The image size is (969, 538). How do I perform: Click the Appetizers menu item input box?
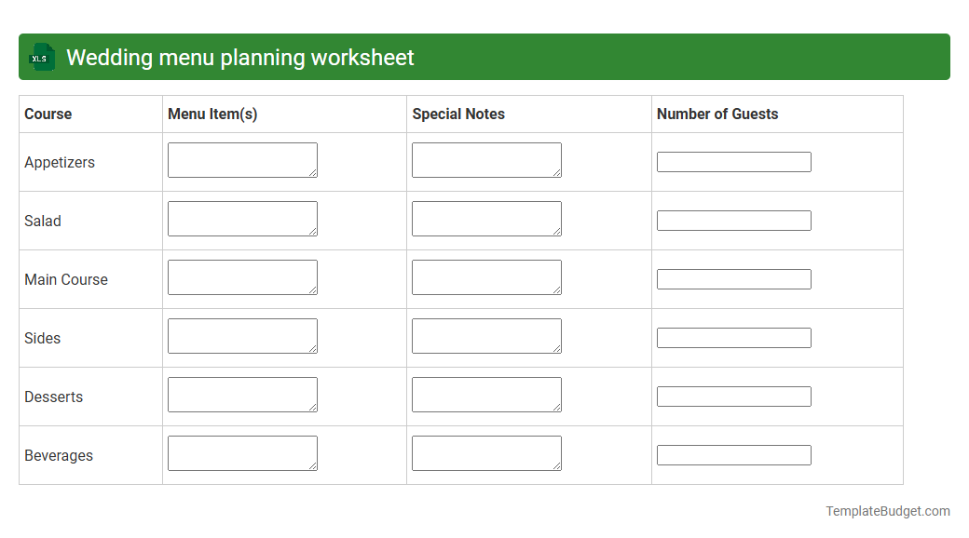tap(242, 159)
